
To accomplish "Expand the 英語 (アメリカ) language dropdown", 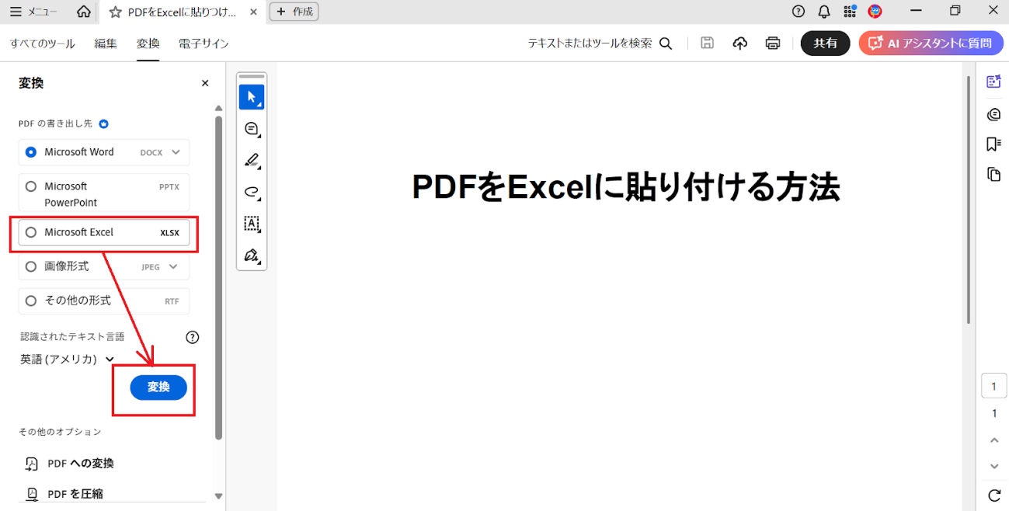I will click(66, 359).
